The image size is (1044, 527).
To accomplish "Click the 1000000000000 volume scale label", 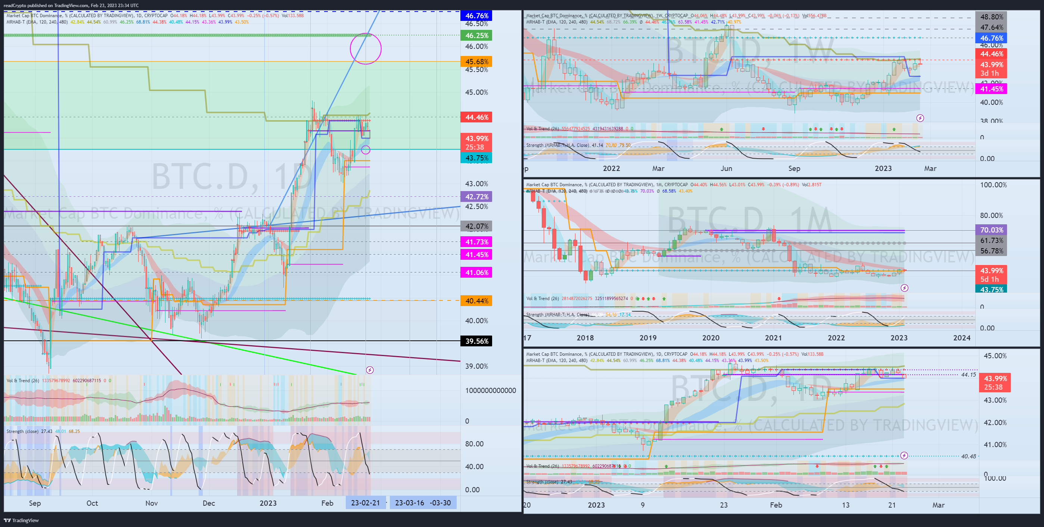I will pos(490,390).
